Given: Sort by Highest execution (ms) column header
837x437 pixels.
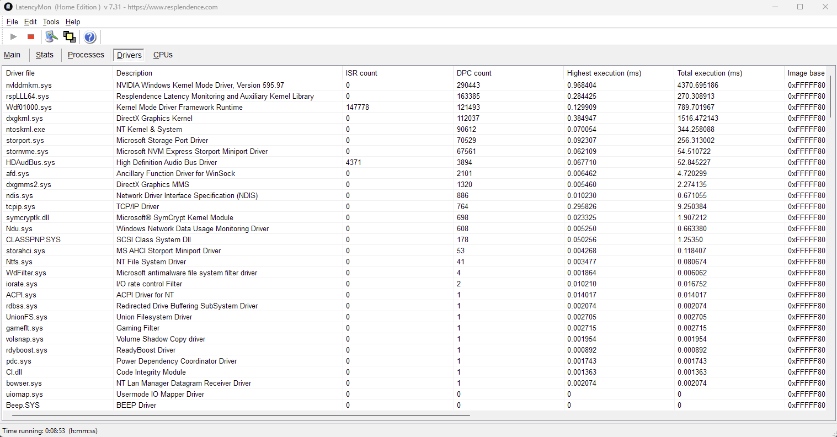Looking at the screenshot, I should pyautogui.click(x=604, y=73).
